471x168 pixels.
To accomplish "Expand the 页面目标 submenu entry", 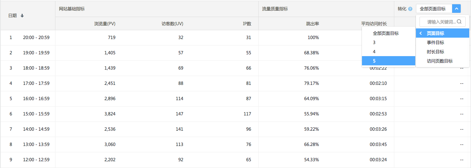I will pyautogui.click(x=435, y=33).
